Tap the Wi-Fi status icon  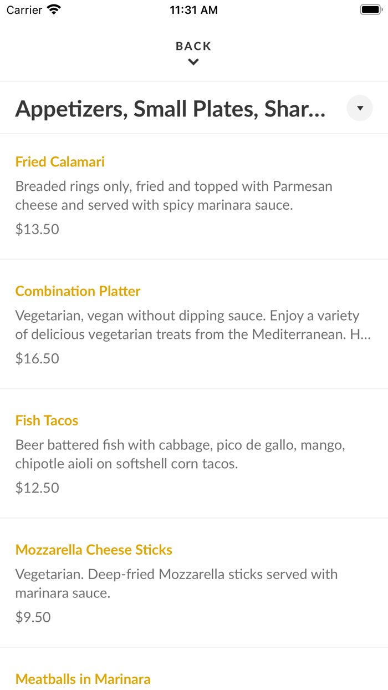[x=54, y=9]
